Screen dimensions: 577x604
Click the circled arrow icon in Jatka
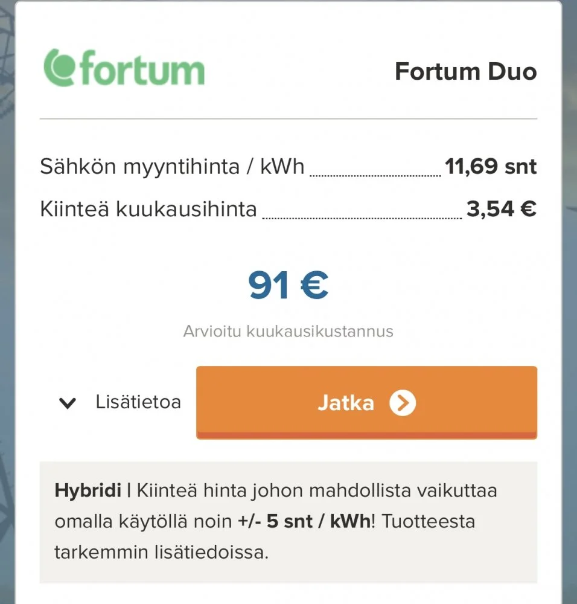coord(403,403)
